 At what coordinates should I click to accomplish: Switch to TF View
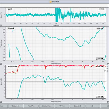pyautogui.click(x=62, y=106)
